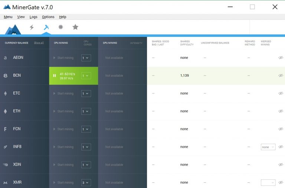Image resolution: width=285 pixels, height=188 pixels.
Task: Click the Merged Mining column header
Action: click(x=266, y=43)
